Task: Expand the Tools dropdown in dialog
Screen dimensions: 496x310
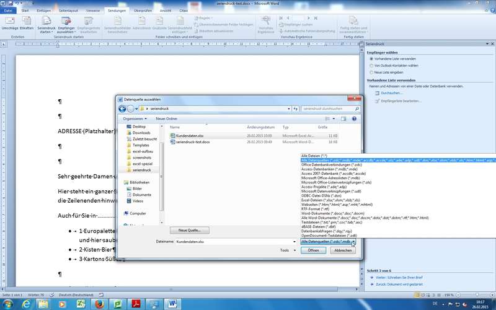Action: (286, 250)
